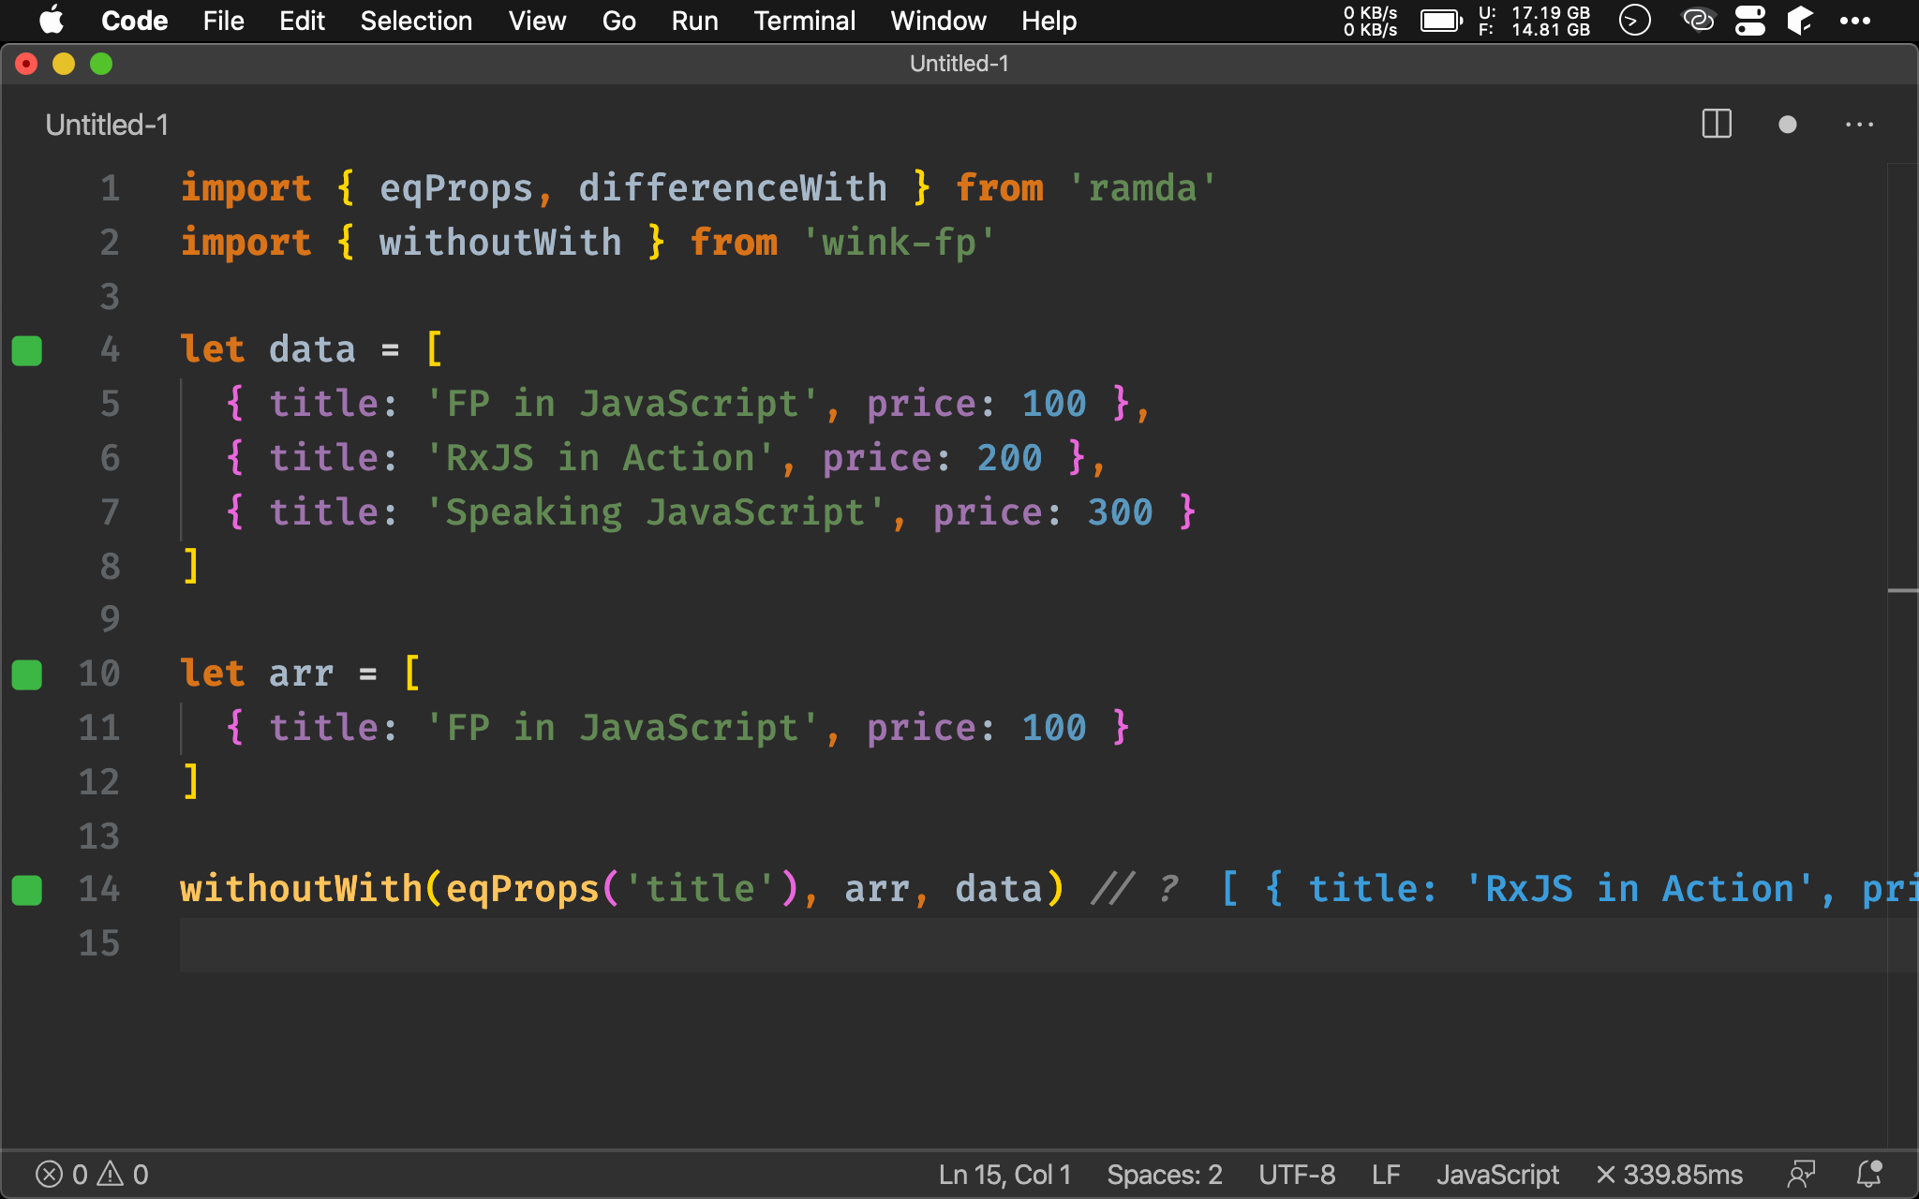Click 'Speaking JavaScript' string on line 7
Image resolution: width=1919 pixels, height=1199 pixels.
pyautogui.click(x=654, y=512)
